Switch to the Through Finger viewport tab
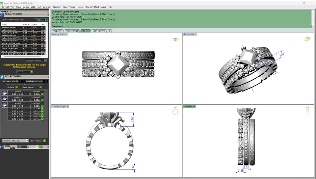 72,31
